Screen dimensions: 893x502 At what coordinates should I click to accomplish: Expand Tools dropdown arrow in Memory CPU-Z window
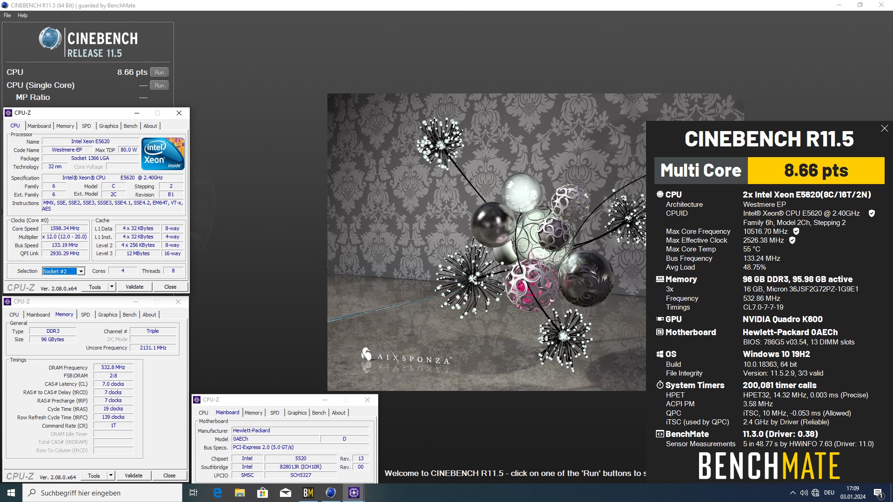pos(111,476)
